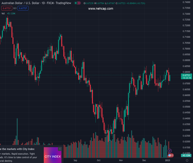Open chart settings gear on time axis
This screenshot has height=163, width=193.
(x=187, y=161)
